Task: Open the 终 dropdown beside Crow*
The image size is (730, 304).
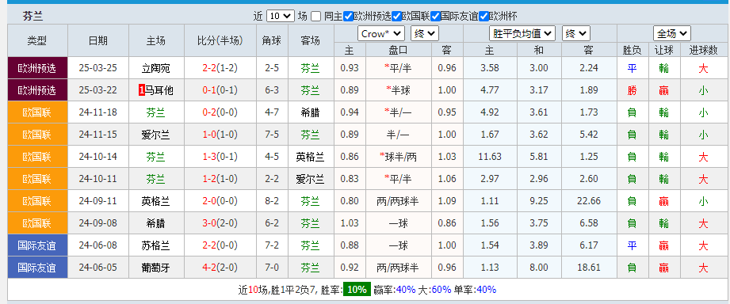Action: coord(425,33)
